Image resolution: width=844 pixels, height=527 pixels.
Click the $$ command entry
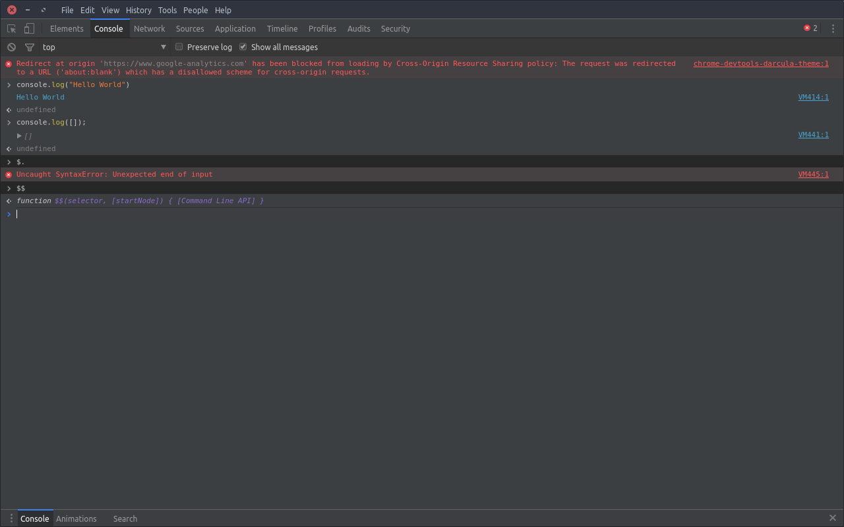click(x=21, y=188)
